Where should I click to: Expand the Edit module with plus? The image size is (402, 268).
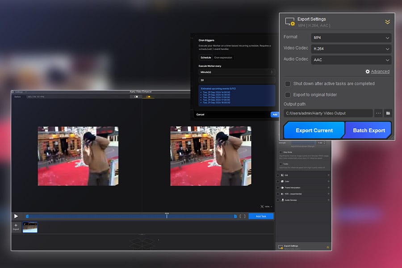328,175
